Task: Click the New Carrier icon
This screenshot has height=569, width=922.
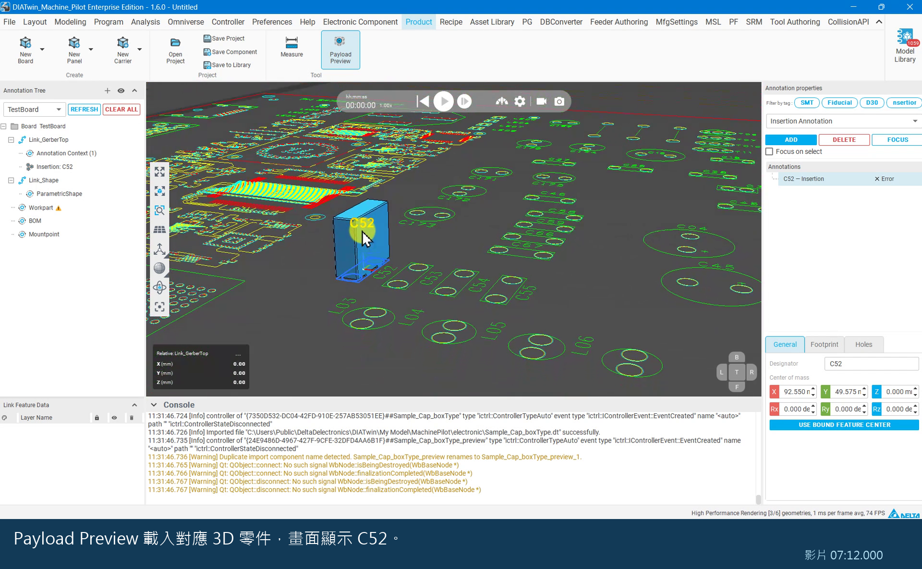Action: [x=122, y=49]
